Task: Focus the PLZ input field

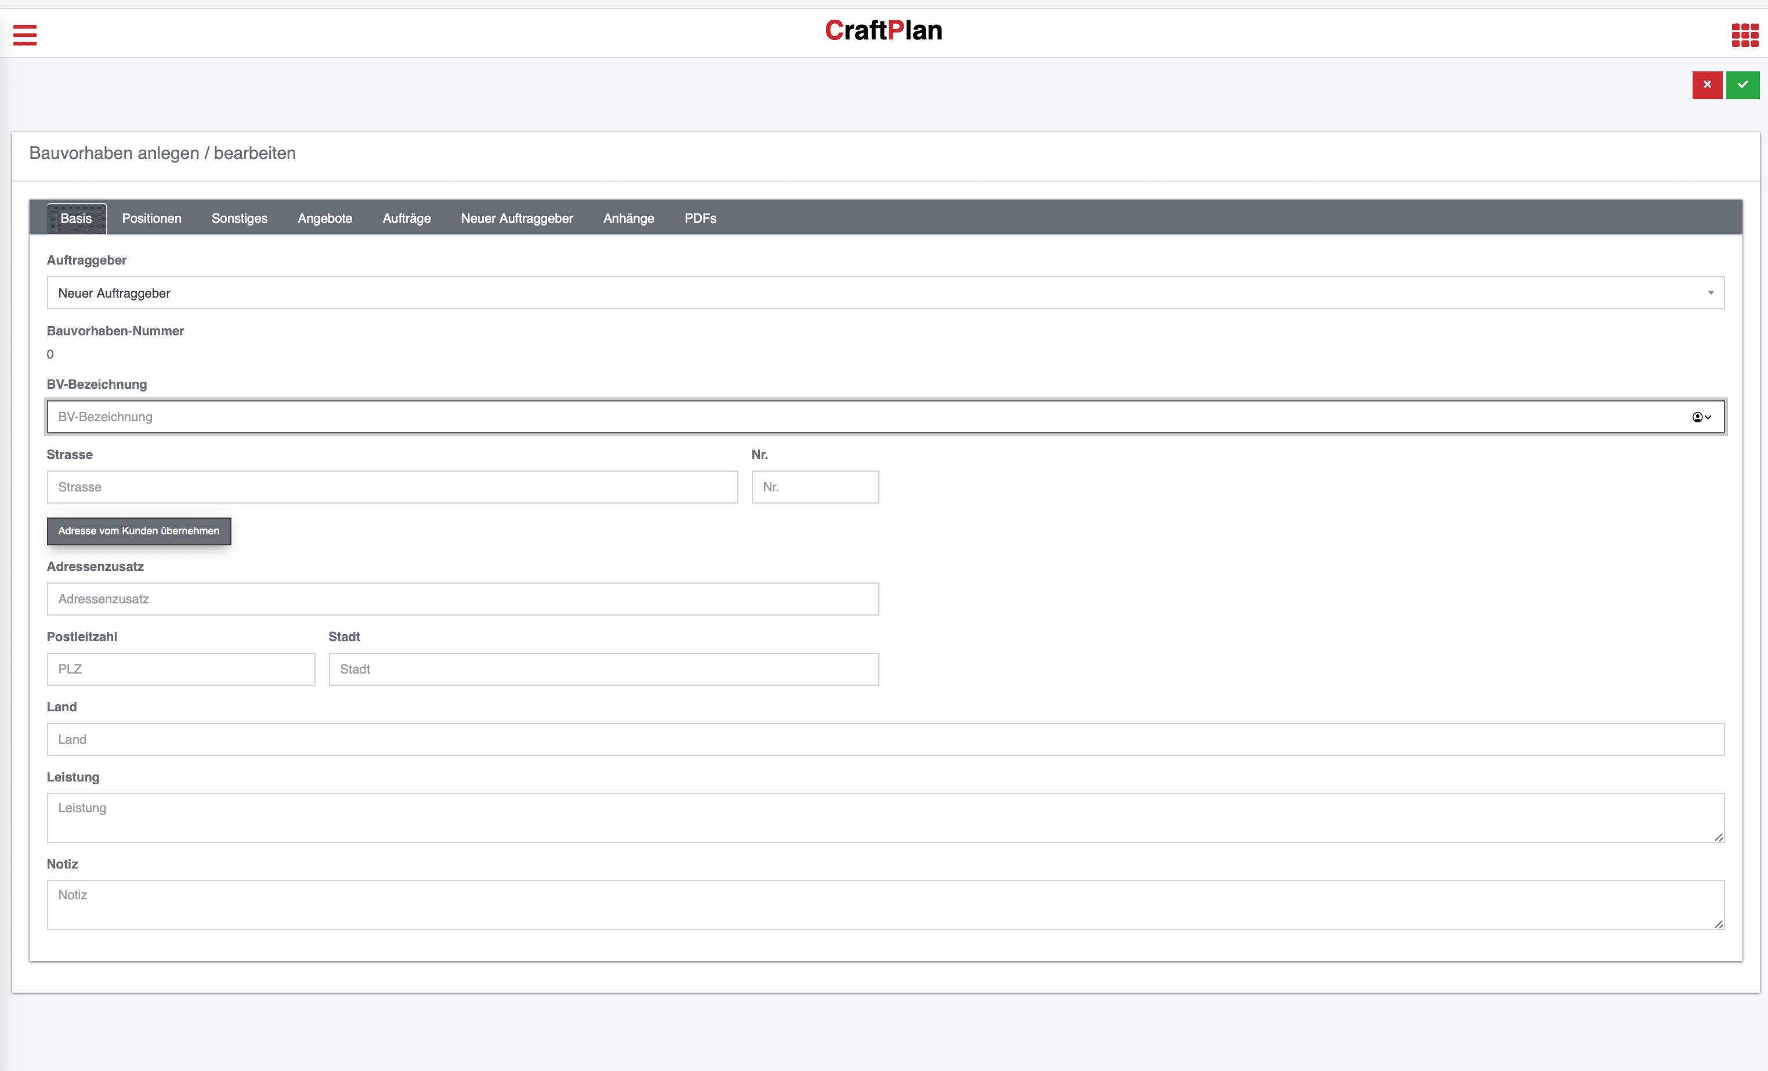Action: (181, 669)
